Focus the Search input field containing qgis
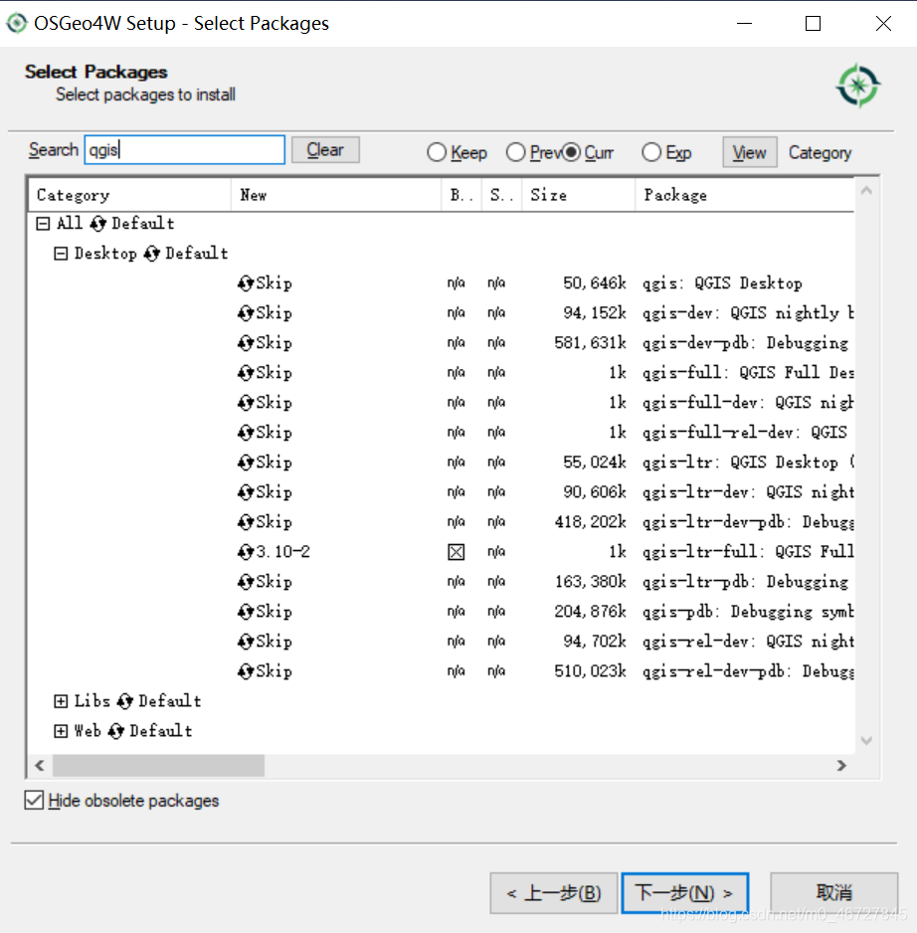Viewport: 917px width, 933px height. 184,150
